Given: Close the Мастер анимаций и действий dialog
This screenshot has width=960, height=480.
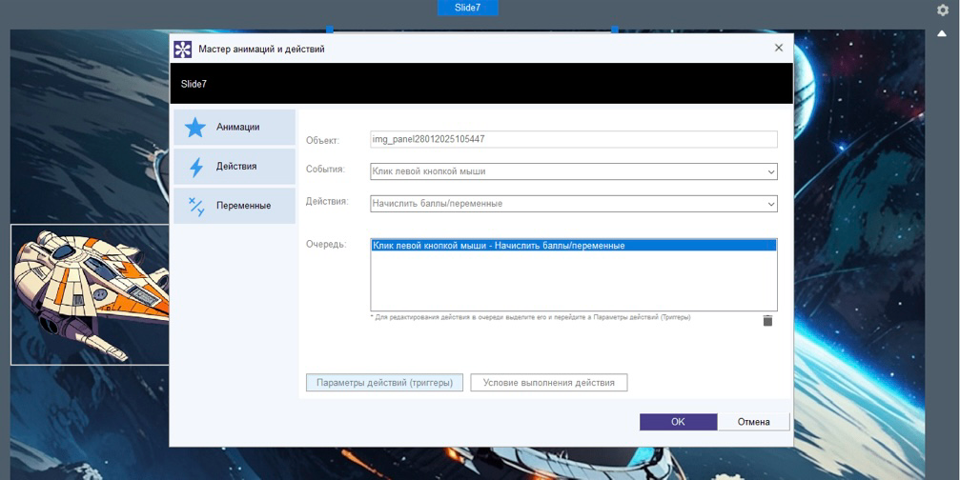Looking at the screenshot, I should pyautogui.click(x=778, y=49).
